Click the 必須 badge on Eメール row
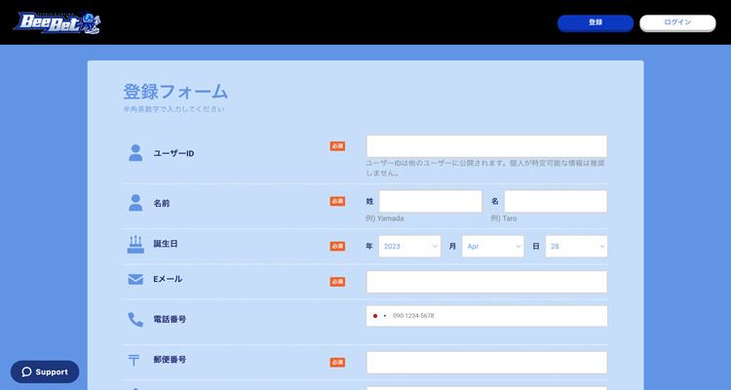731x390 pixels. 337,282
